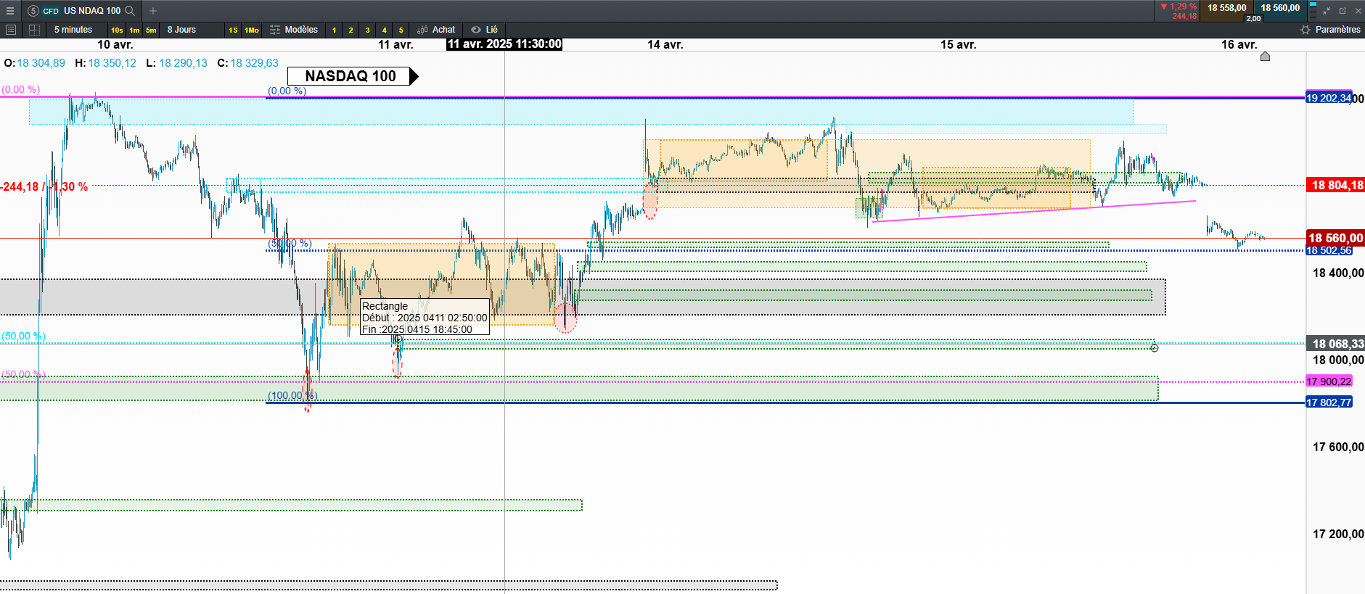Click the 17 600,00 price axis label

(x=1338, y=447)
